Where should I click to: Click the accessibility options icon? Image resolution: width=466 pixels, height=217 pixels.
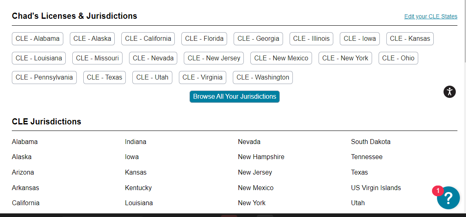[449, 92]
